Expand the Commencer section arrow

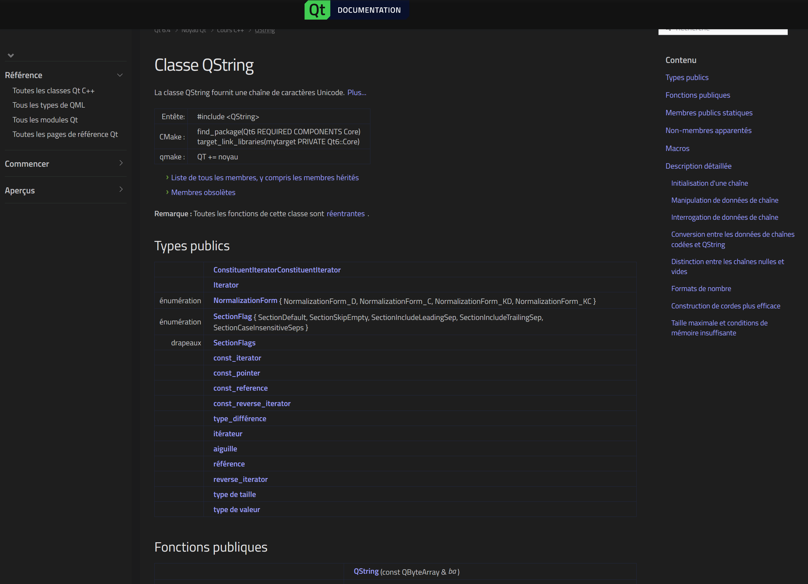coord(121,163)
